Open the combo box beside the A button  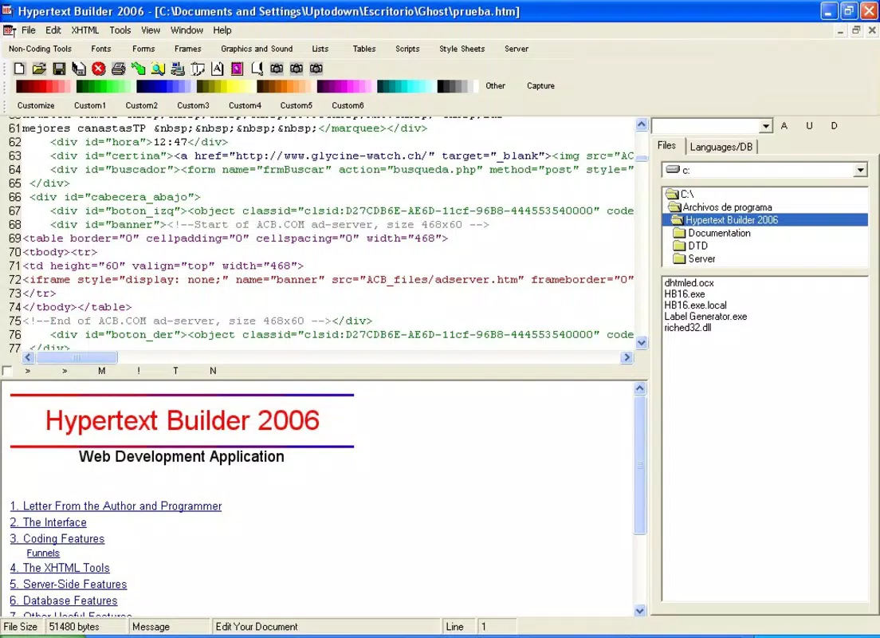tap(765, 126)
